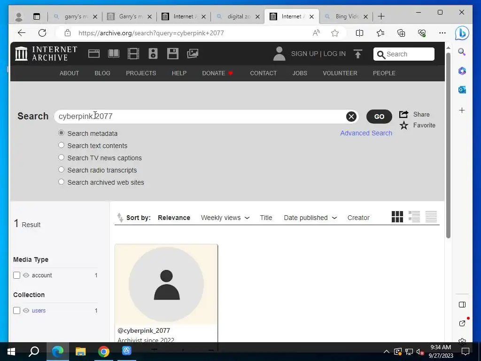The height and width of the screenshot is (361, 481).
Task: Open Edge sidebar search icon
Action: (462, 52)
